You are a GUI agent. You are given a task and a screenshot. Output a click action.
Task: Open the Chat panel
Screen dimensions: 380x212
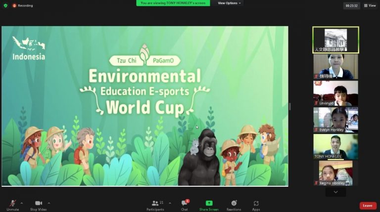pos(185,205)
